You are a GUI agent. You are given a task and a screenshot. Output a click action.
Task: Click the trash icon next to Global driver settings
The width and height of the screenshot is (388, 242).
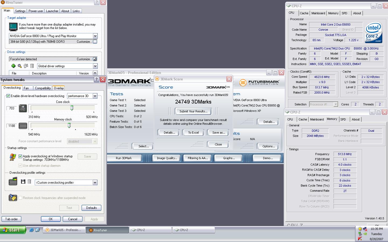tap(32, 66)
